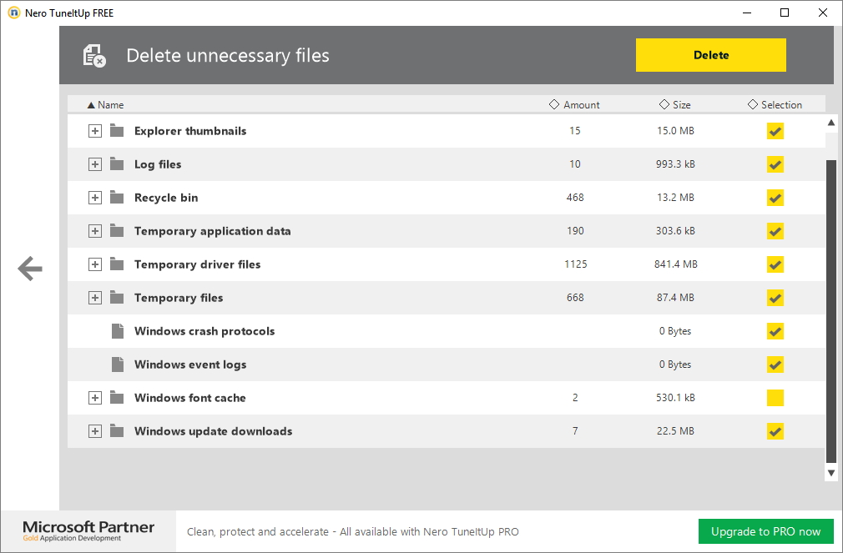This screenshot has width=843, height=553.
Task: Click the Nero TuneItUp title bar icon
Action: pos(13,13)
